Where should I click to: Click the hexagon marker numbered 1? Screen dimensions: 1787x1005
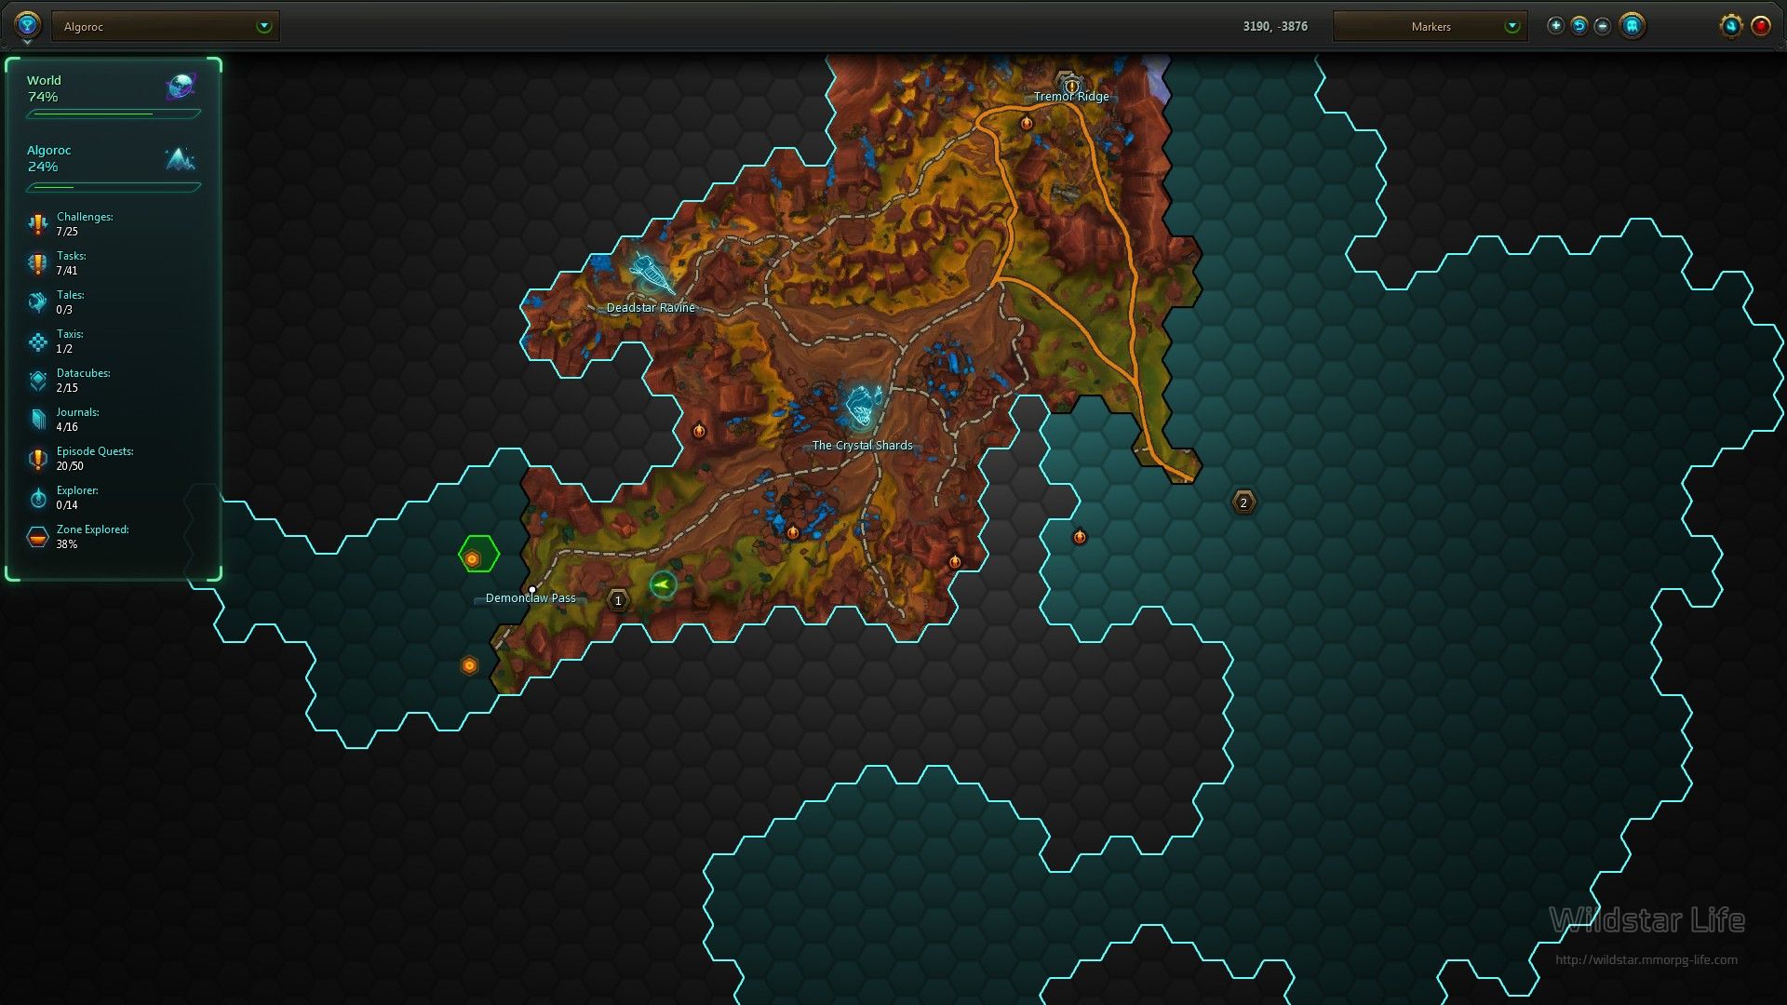point(618,600)
